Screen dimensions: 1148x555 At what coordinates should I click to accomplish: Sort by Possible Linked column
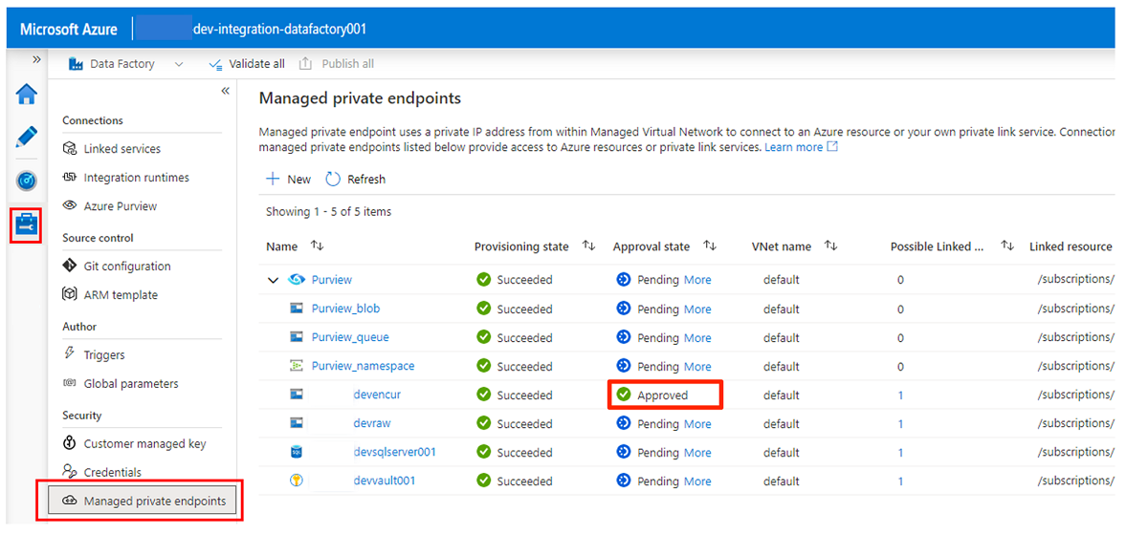pos(1007,246)
